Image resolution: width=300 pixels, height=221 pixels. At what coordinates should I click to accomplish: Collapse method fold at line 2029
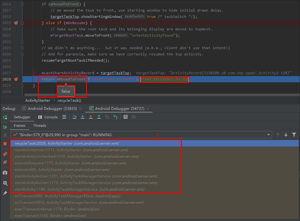22,85
